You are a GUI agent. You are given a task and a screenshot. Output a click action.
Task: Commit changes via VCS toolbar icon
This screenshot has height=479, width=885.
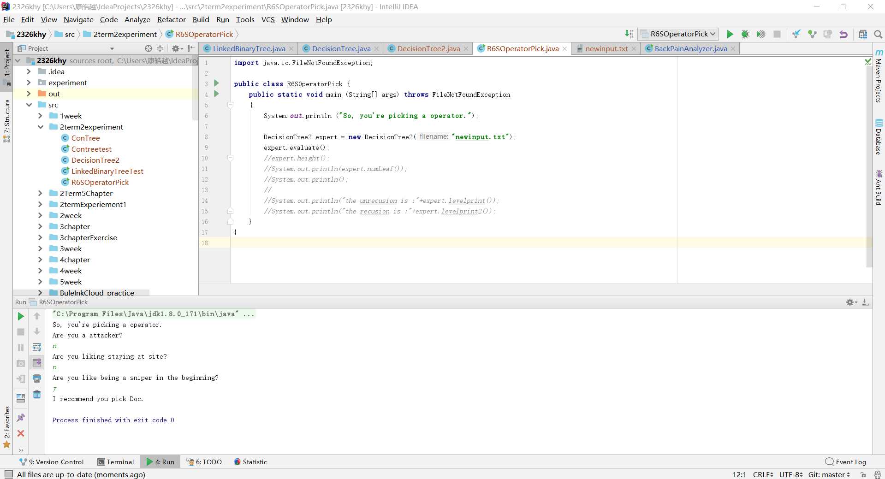tap(812, 34)
